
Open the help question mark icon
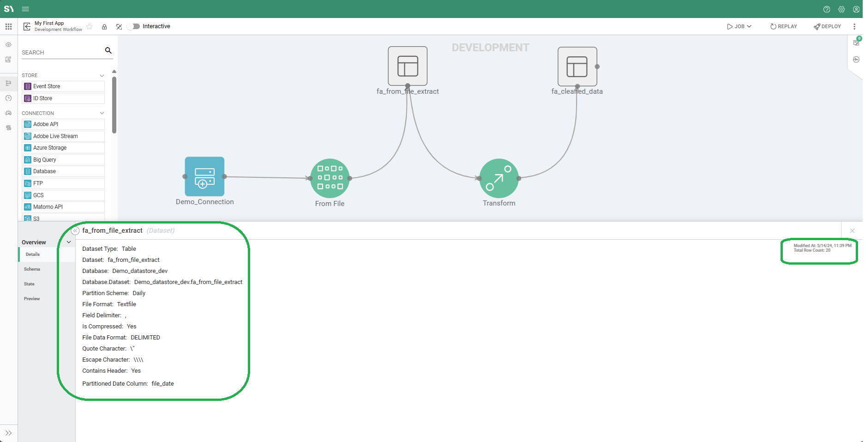tap(827, 9)
